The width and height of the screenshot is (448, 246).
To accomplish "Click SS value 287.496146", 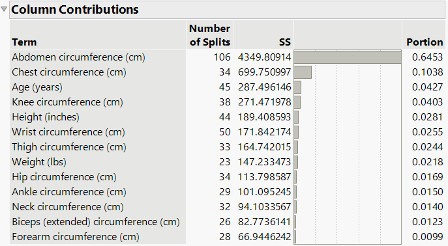I will click(x=264, y=87).
